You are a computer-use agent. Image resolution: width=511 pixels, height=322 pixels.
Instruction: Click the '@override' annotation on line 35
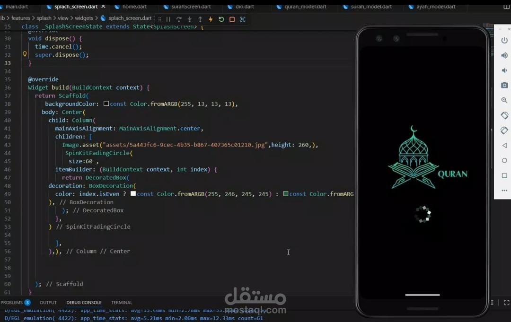pyautogui.click(x=44, y=79)
